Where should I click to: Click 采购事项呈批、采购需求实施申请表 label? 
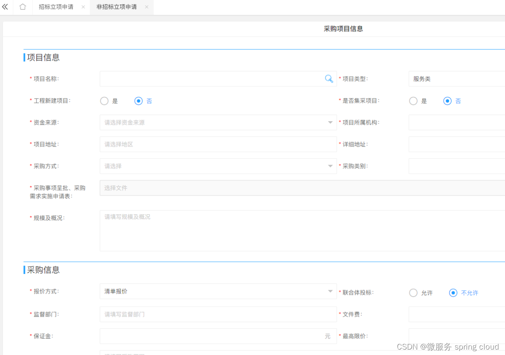click(57, 192)
